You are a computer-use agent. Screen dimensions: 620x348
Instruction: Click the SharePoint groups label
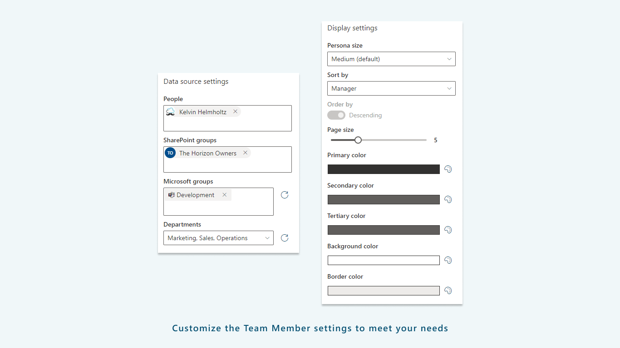(x=190, y=140)
